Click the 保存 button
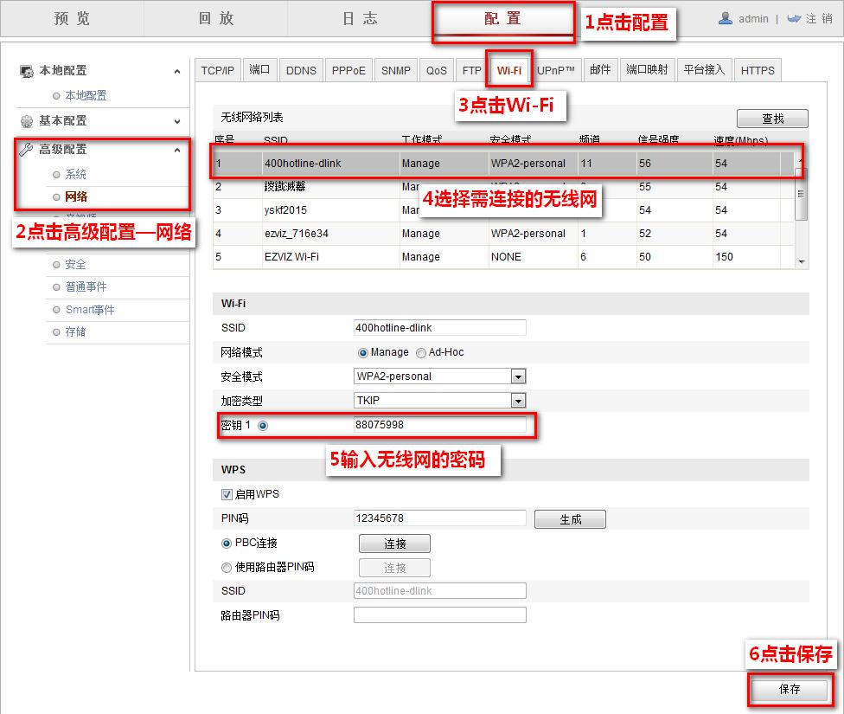This screenshot has height=714, width=844. click(x=788, y=690)
